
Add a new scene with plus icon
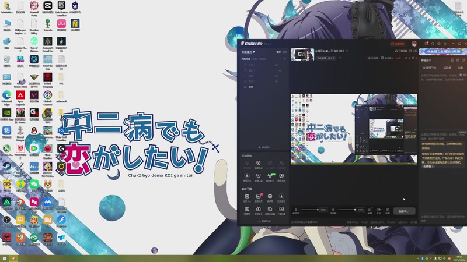coord(285,59)
